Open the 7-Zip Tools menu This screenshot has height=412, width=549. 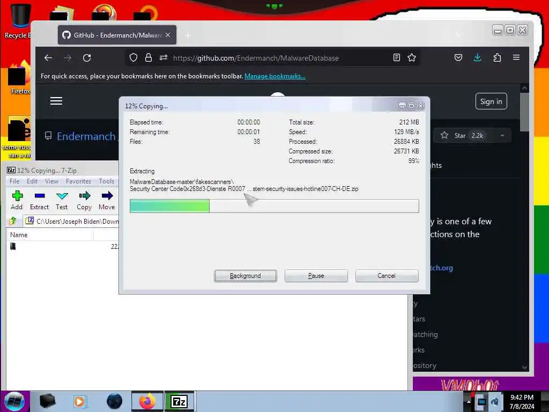(107, 181)
